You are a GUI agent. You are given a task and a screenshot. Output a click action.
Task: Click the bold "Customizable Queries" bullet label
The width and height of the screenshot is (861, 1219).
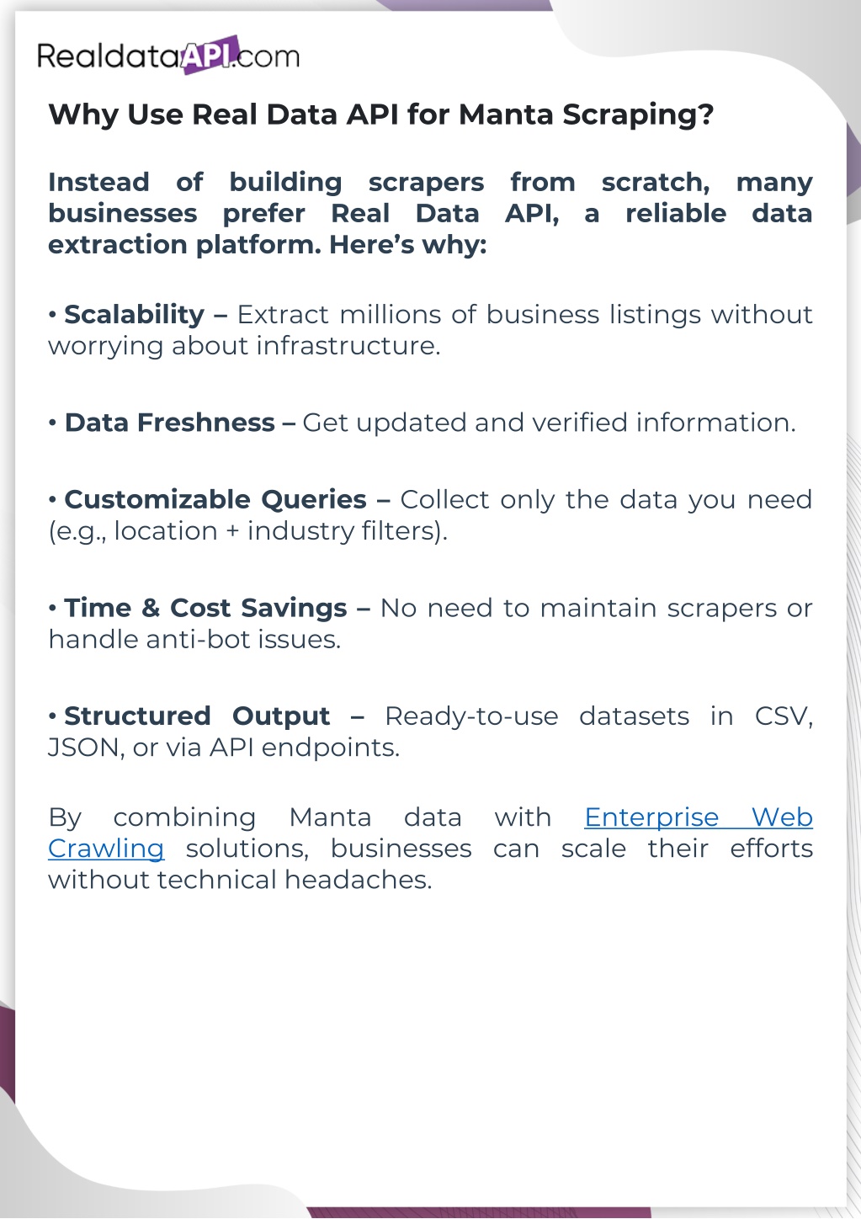tap(215, 500)
